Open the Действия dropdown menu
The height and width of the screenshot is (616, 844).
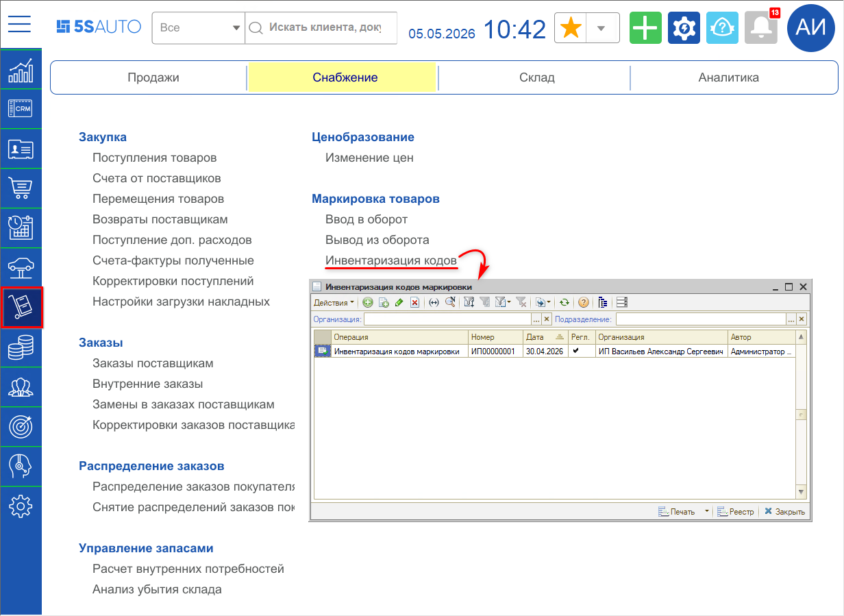pyautogui.click(x=334, y=302)
